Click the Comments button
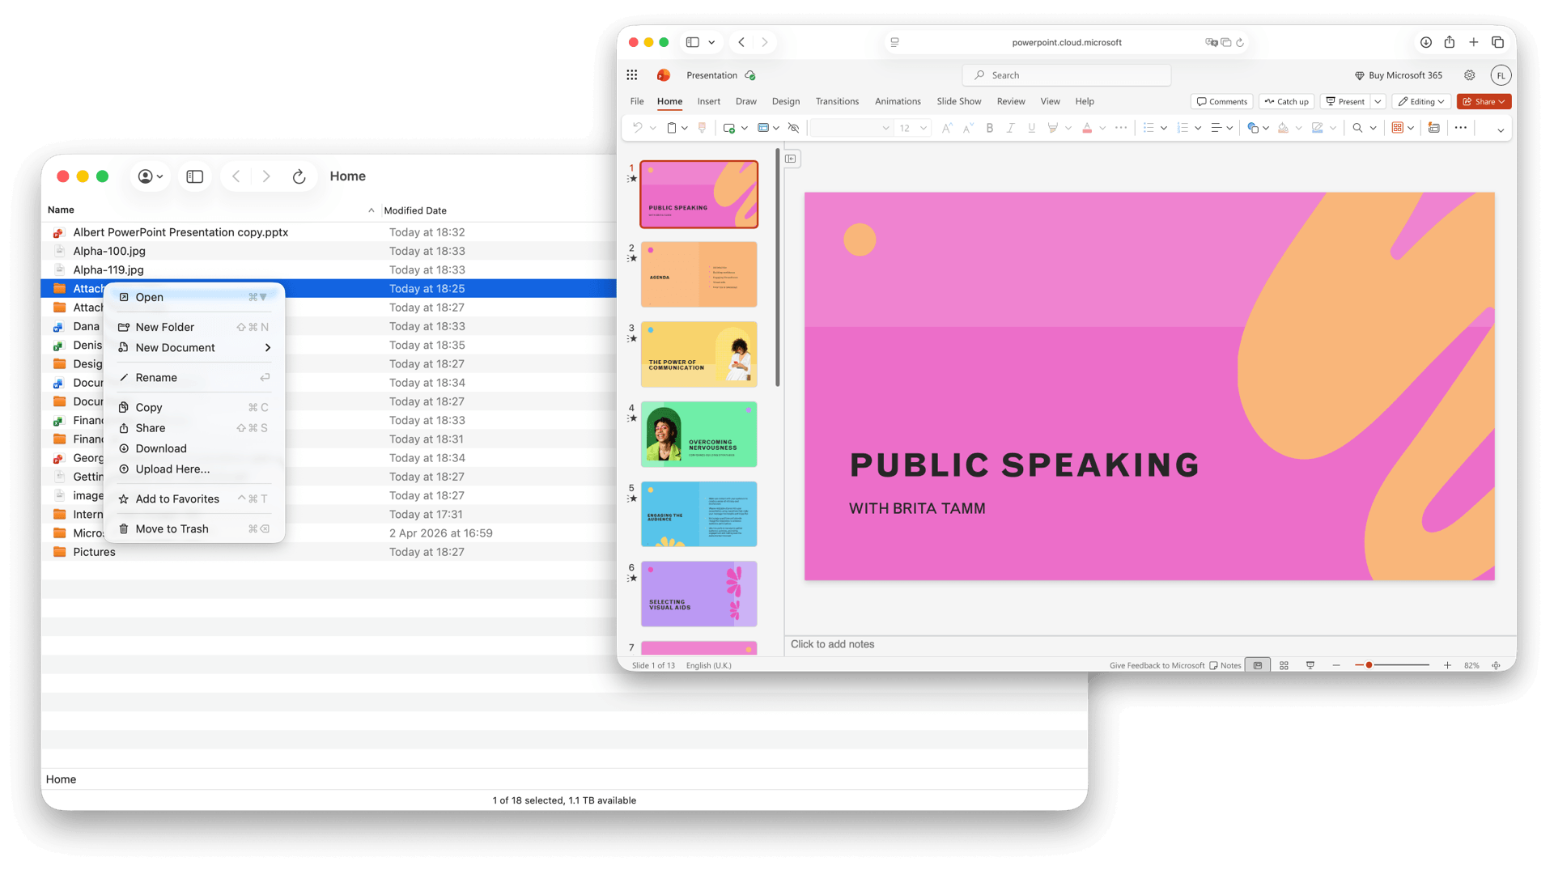The image size is (1554, 874). pos(1221,102)
